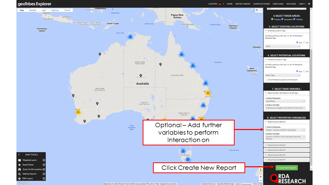The height and width of the screenshot is (185, 329).
Task: Zoom out the map with minus
Action: [261, 180]
